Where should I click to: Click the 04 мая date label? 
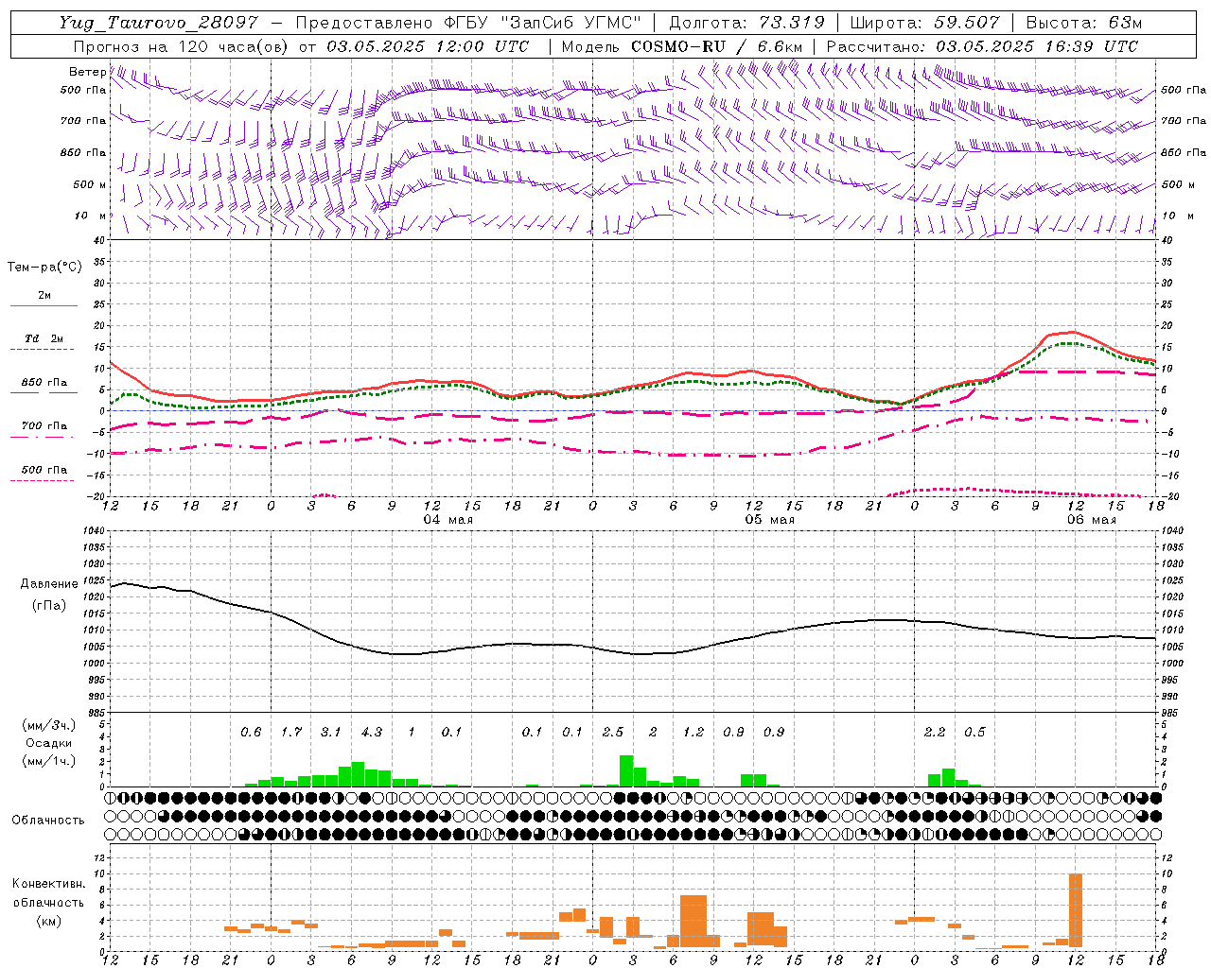(x=448, y=520)
